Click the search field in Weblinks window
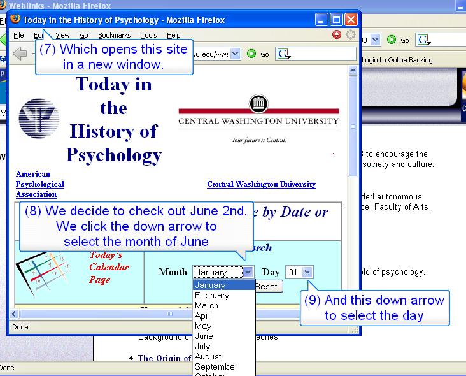Screen dimensions: 466x376 click(449, 40)
